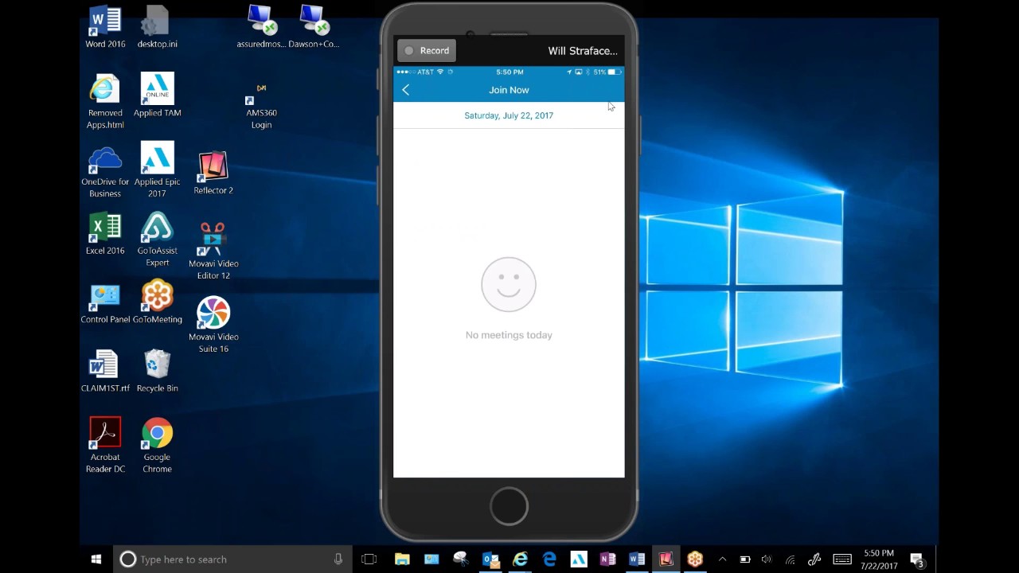Screen dimensions: 1019x573
Task: Click the taskbar search box
Action: [232, 559]
